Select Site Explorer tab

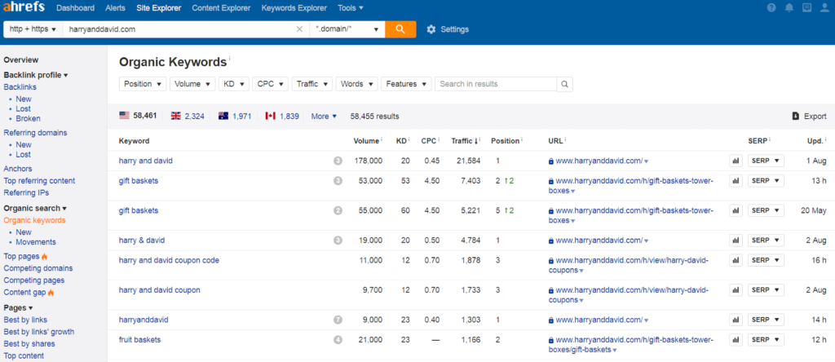159,8
